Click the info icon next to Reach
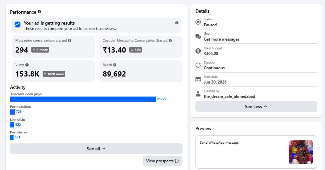The image size is (325, 170). (115, 65)
